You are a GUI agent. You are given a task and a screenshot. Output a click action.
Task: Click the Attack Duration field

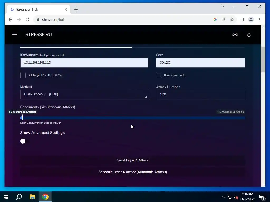201,94
